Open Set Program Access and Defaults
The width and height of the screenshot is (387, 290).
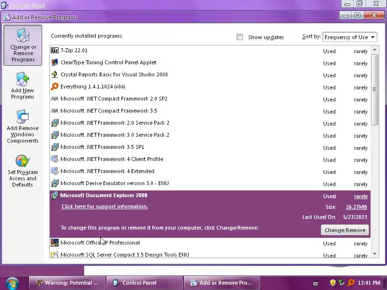point(22,171)
